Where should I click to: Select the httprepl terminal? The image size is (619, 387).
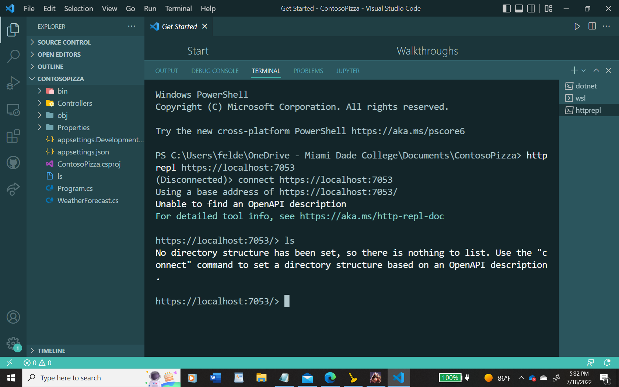point(589,110)
